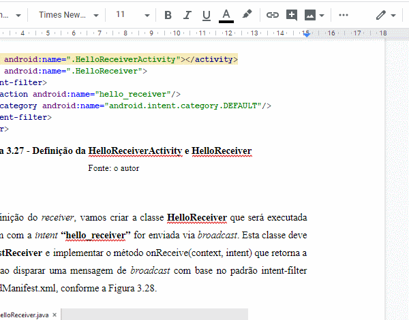Toggle italic formatting

click(x=187, y=15)
